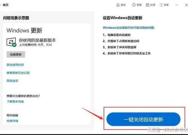Select item 电脑总是自动重启 in the list
Screen dimensions: 188x135
click(119, 35)
